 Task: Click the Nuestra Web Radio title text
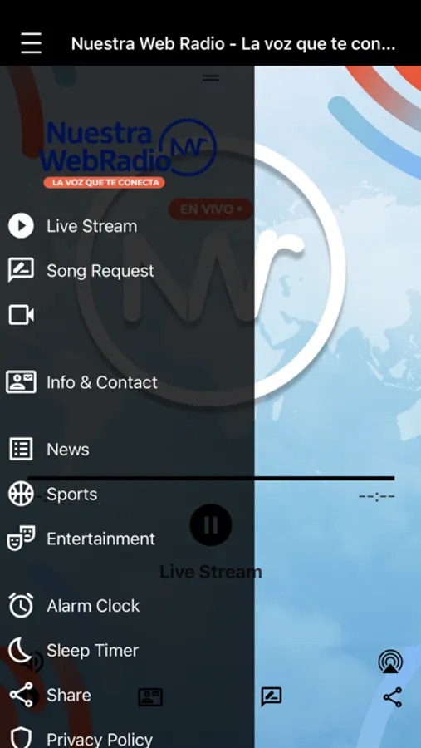coord(233,44)
